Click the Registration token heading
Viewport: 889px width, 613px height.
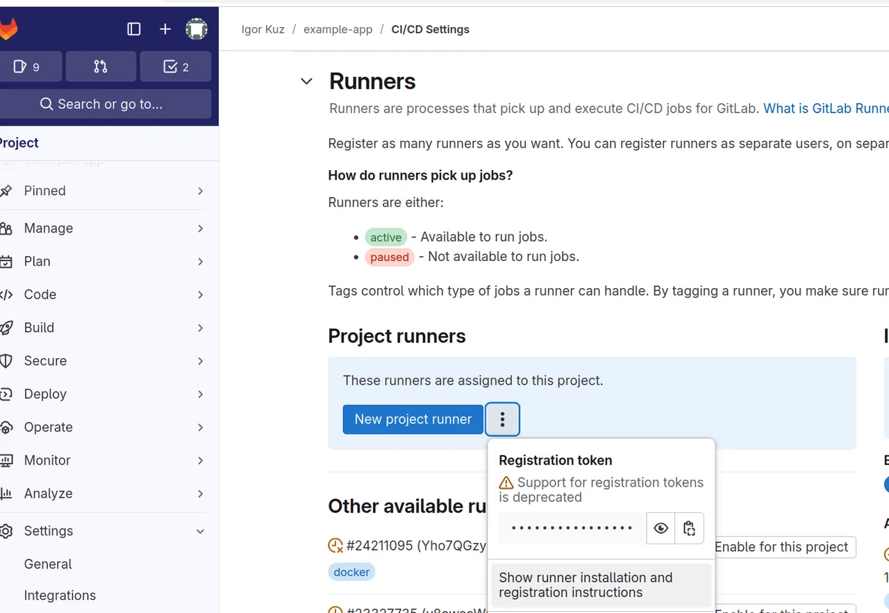(x=556, y=460)
